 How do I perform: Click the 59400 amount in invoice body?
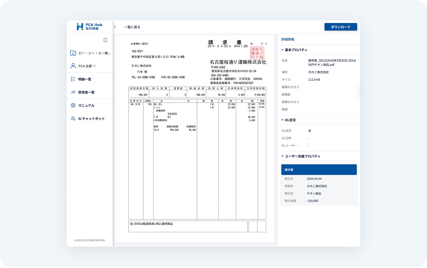tap(172, 114)
